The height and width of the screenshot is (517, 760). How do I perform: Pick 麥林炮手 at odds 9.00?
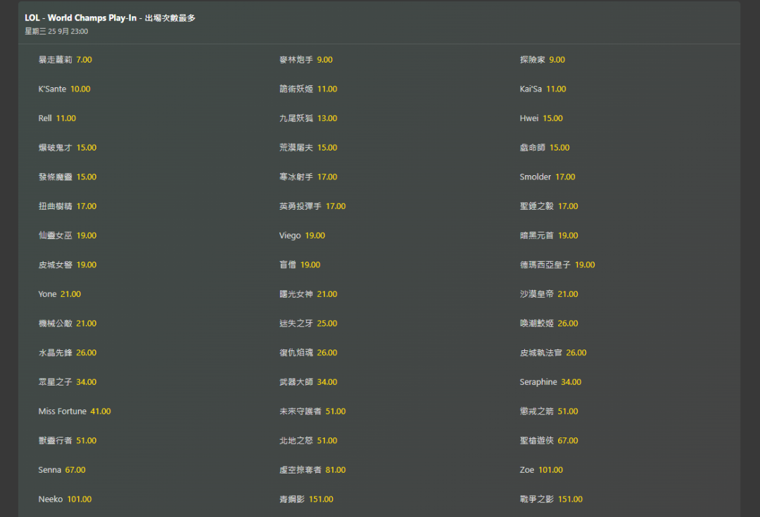click(x=305, y=60)
